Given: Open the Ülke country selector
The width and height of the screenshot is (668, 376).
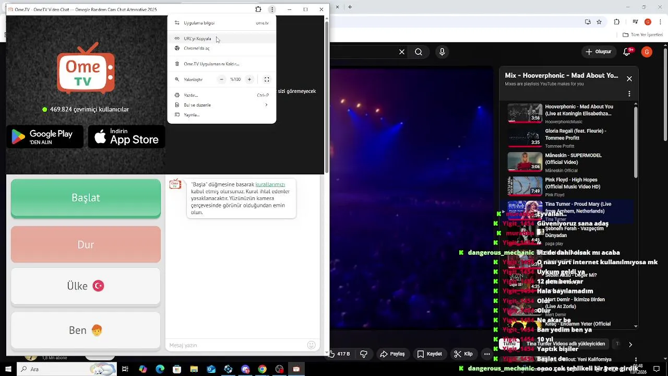Looking at the screenshot, I should coord(86,286).
